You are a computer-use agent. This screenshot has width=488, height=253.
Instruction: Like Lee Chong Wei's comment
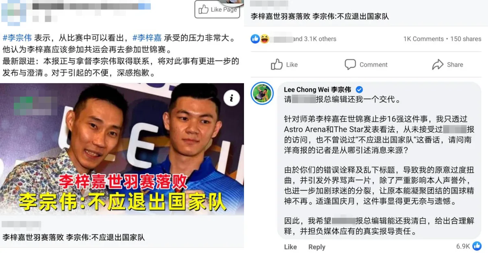(x=290, y=247)
